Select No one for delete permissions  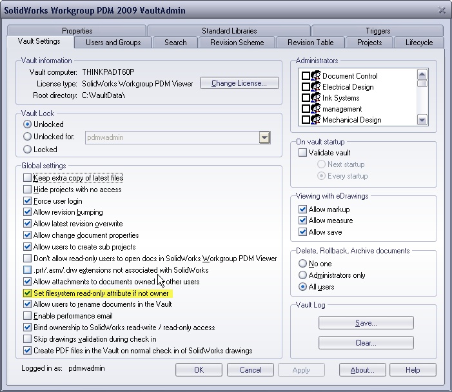pyautogui.click(x=302, y=264)
